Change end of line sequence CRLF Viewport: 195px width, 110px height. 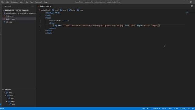(x=170, y=109)
